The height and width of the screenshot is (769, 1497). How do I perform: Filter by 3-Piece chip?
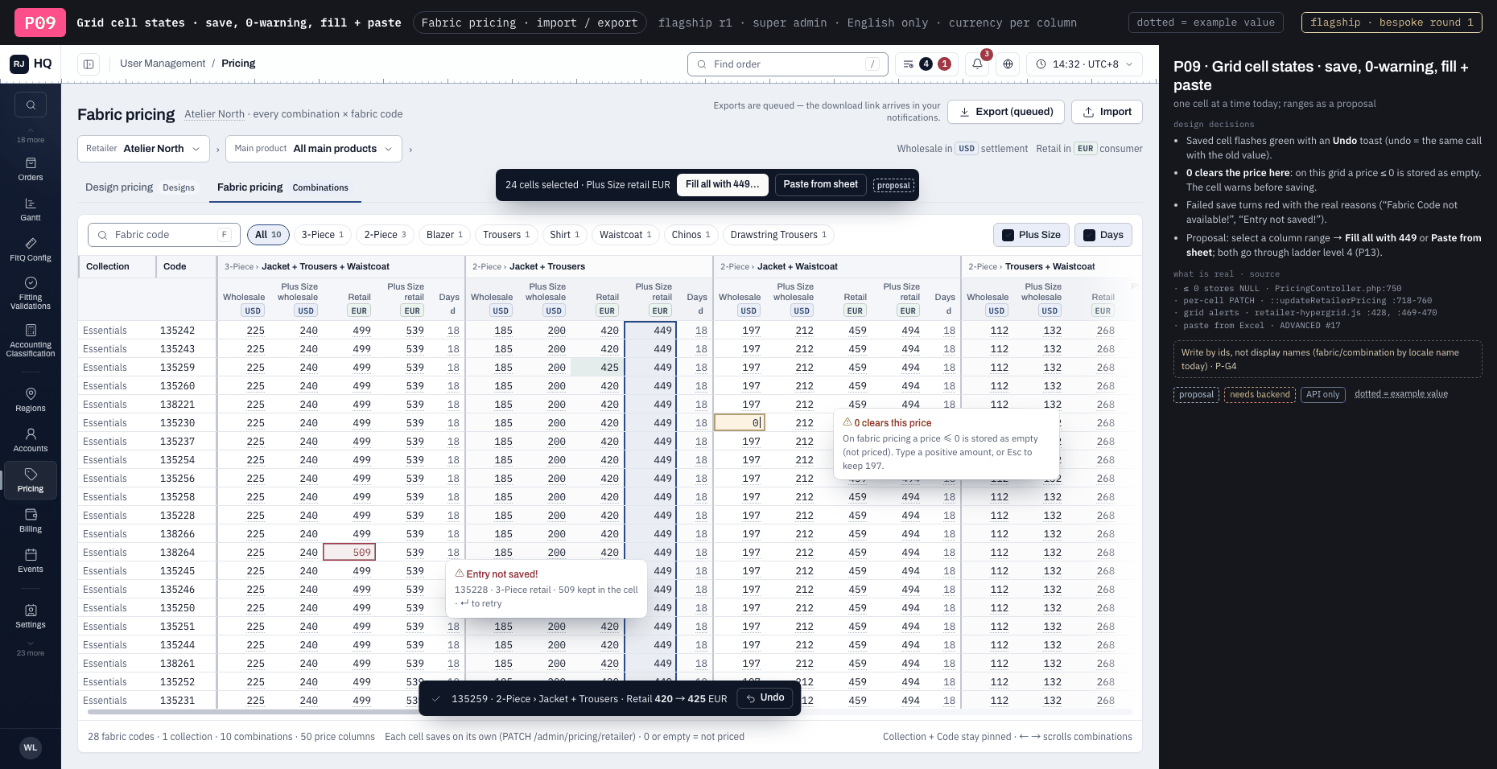point(322,235)
